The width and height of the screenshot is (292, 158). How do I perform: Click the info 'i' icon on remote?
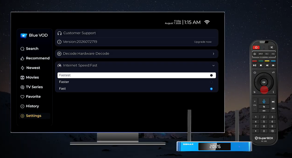pyautogui.click(x=273, y=92)
